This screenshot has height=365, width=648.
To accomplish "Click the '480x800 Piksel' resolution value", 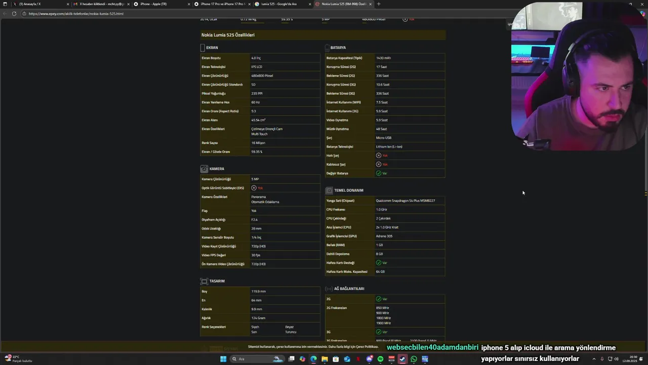I will [x=262, y=76].
